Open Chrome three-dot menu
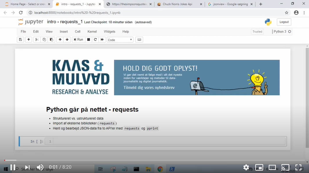 [x=304, y=12]
